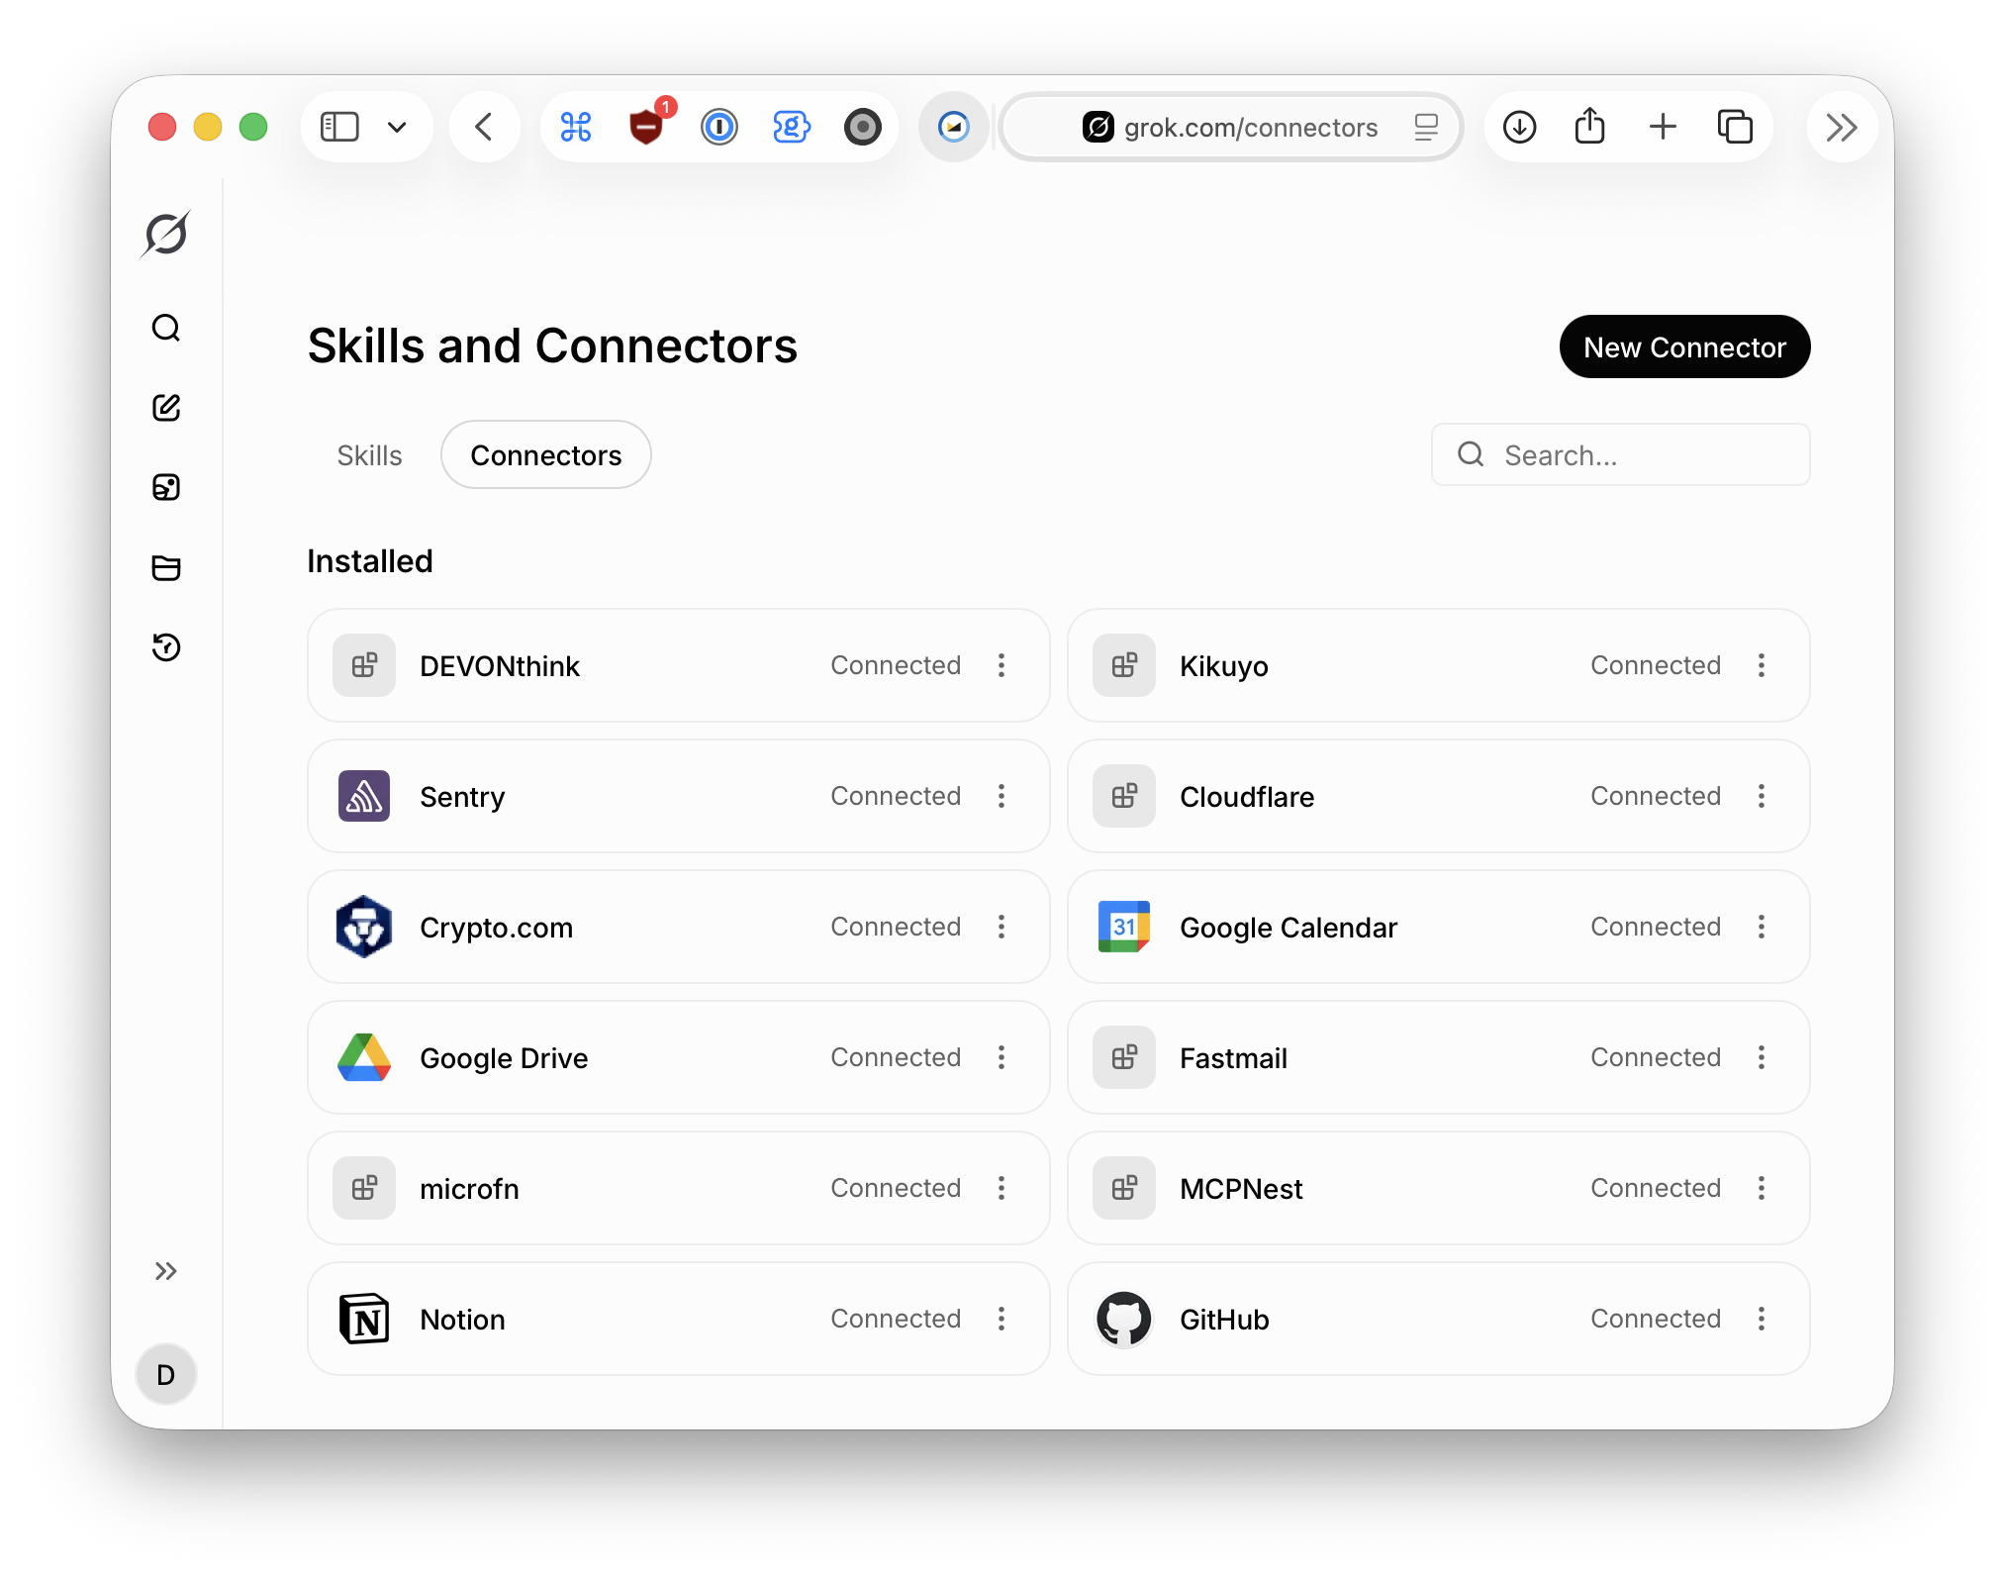Screen dimensions: 2005x1576
Task: Show Safari downloads
Action: coord(1519,127)
